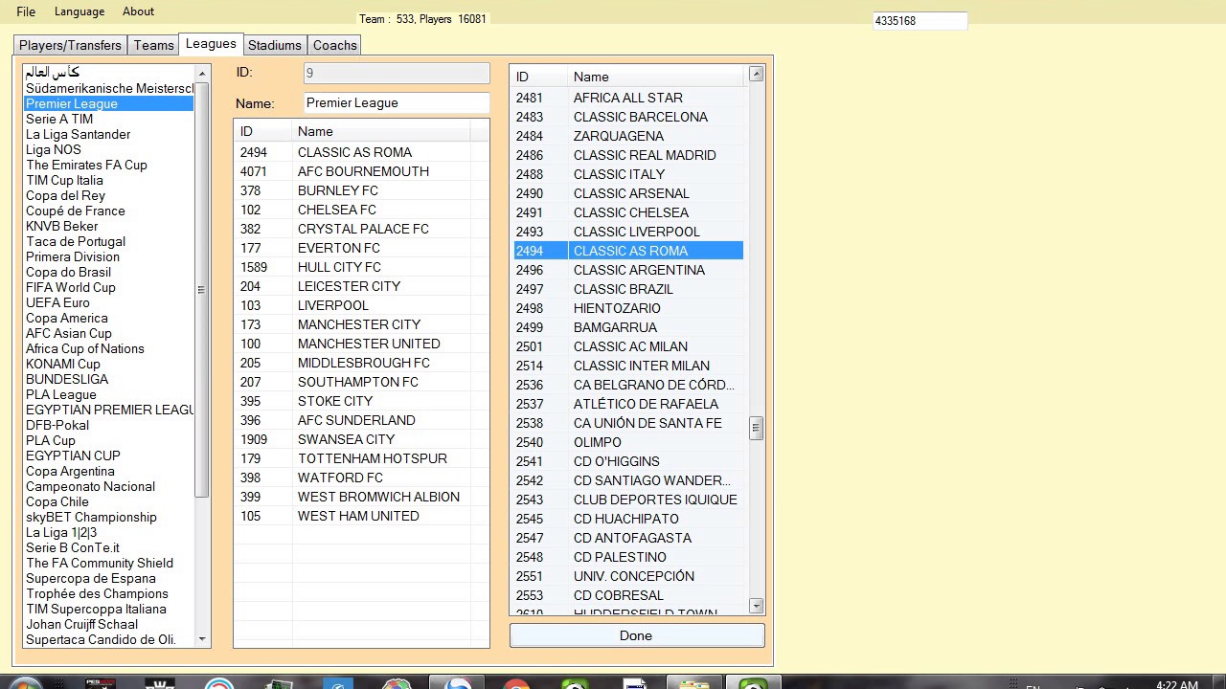Viewport: 1226px width, 689px height.
Task: Open the Coaches tab
Action: (x=335, y=45)
